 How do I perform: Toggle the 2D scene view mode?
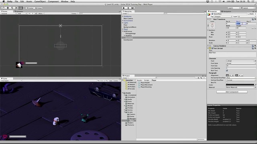pos(29,14)
